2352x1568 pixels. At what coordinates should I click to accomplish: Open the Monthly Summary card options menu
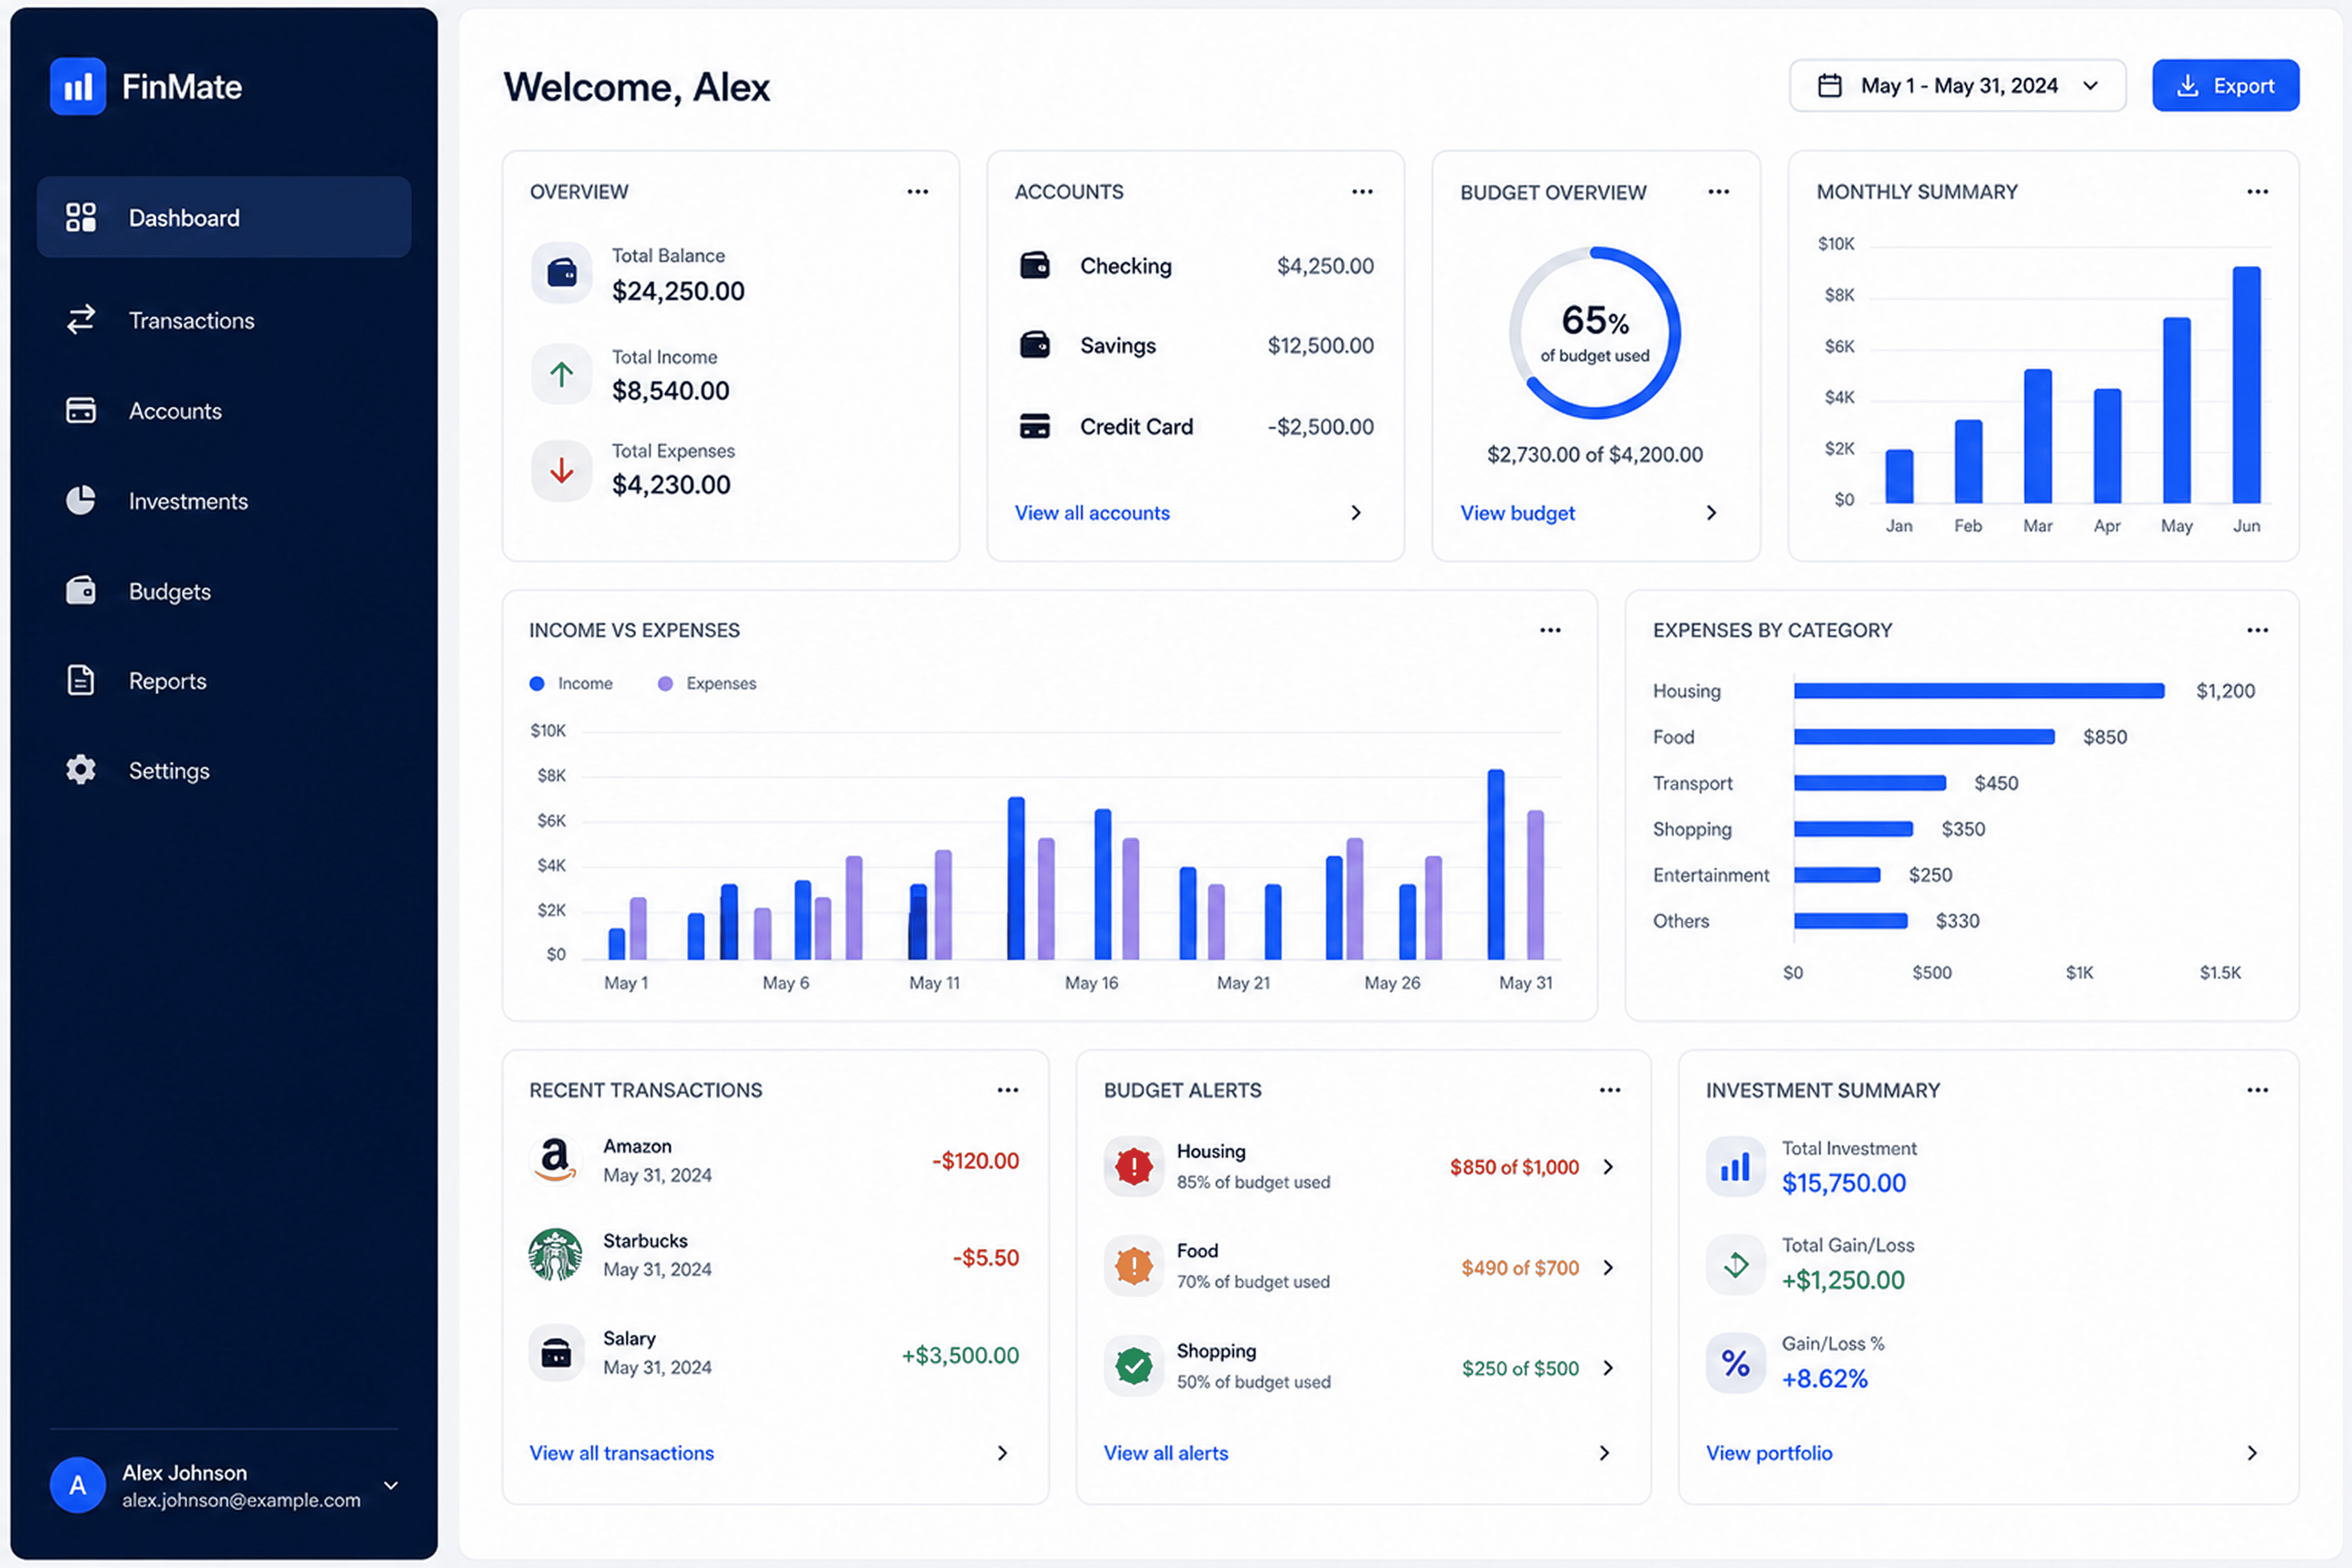pos(2257,192)
